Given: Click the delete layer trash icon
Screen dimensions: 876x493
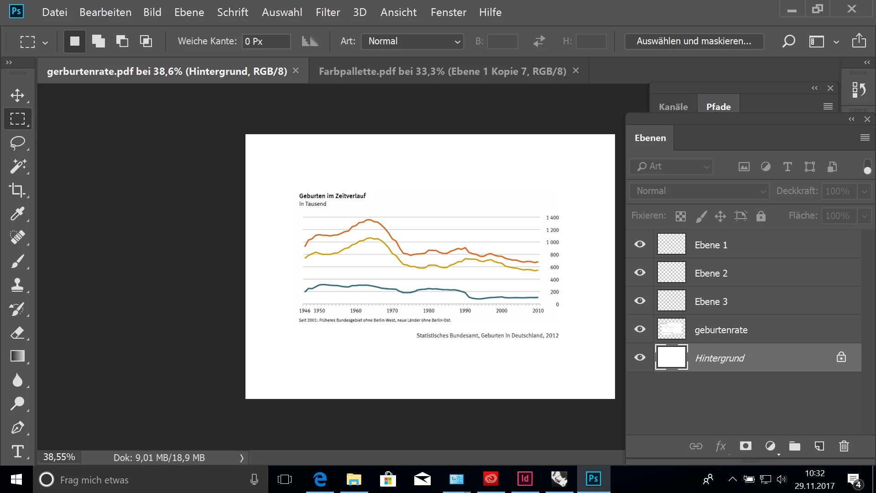Looking at the screenshot, I should coord(844,446).
